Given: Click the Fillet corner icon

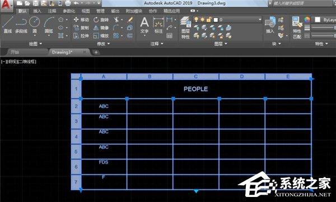Looking at the screenshot, I should pyautogui.click(x=116, y=27).
